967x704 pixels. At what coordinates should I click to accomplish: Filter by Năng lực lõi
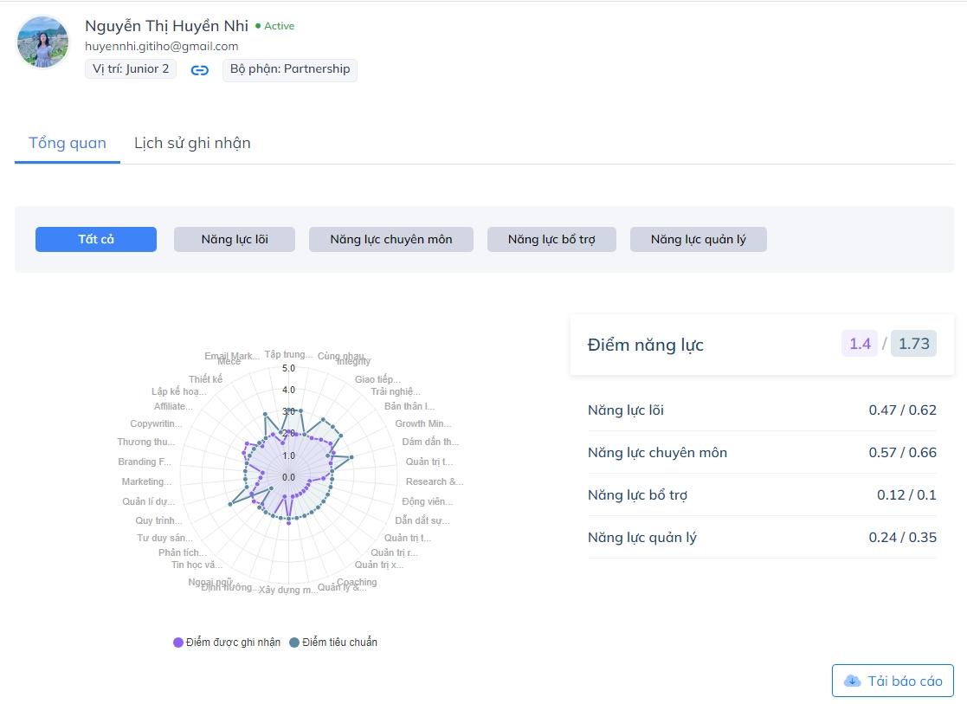click(235, 239)
